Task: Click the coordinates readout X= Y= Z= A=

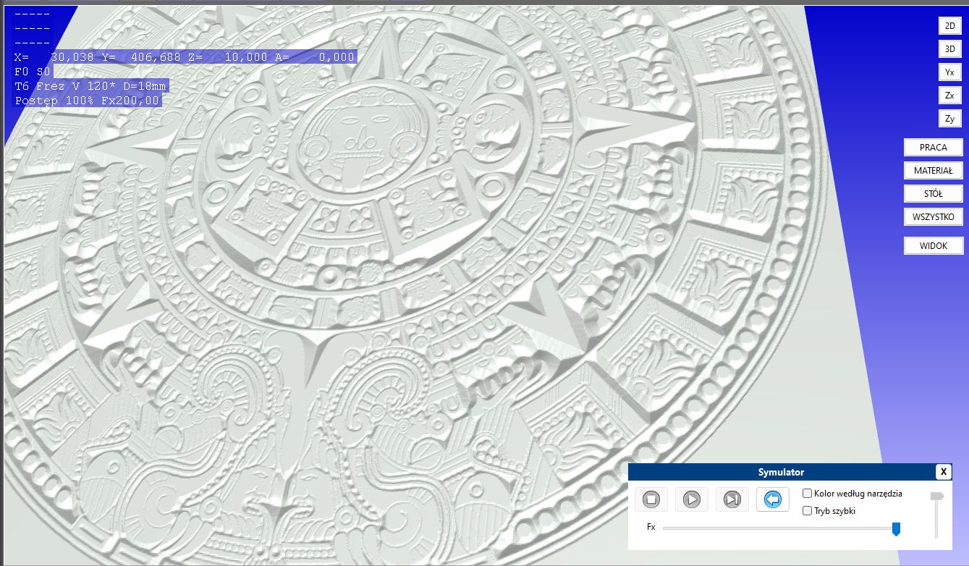Action: point(185,57)
